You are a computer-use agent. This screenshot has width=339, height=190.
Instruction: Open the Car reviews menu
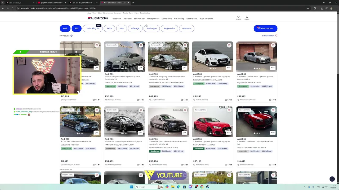click(167, 19)
